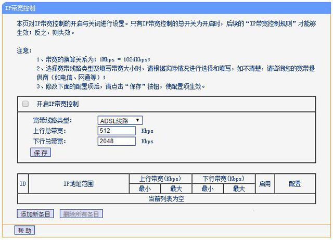The image size is (333, 240).
Task: Click the IP地址范围 column header
Action: [x=79, y=184]
